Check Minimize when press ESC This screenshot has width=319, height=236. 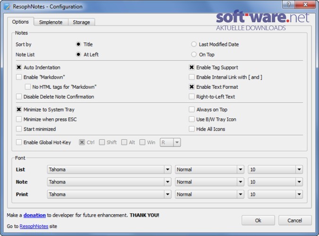pyautogui.click(x=19, y=119)
